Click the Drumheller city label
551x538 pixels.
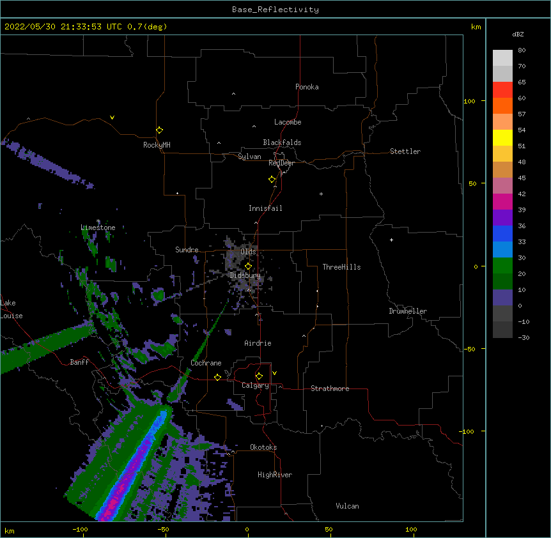[408, 311]
